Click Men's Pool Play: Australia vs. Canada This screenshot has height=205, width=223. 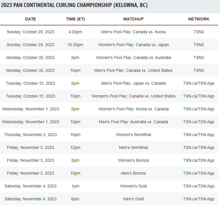133,122
